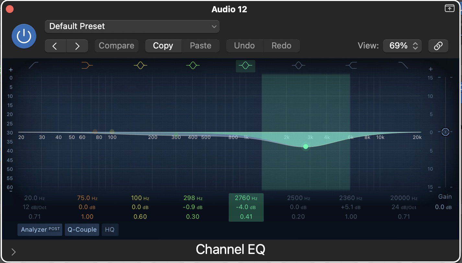The image size is (462, 263).
Task: Toggle the highlighted 2760 Hz band icon
Action: click(x=245, y=66)
